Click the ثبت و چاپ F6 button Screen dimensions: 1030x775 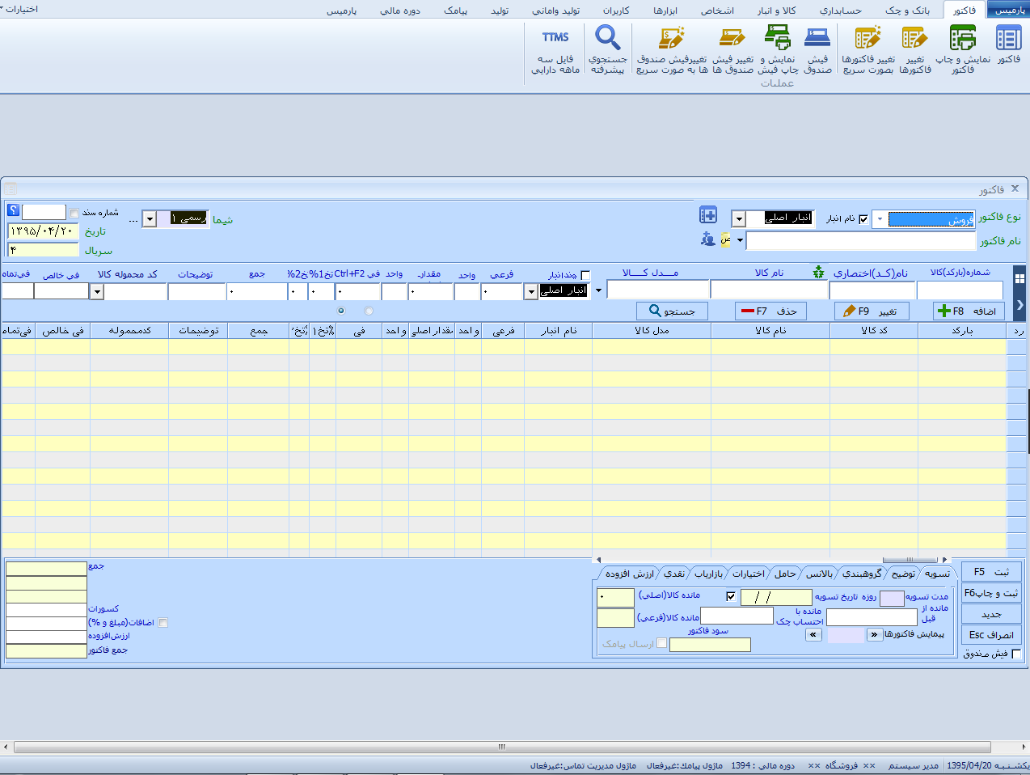(x=991, y=593)
